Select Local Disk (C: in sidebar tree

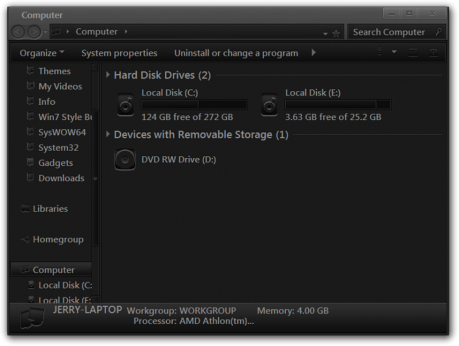click(x=65, y=285)
